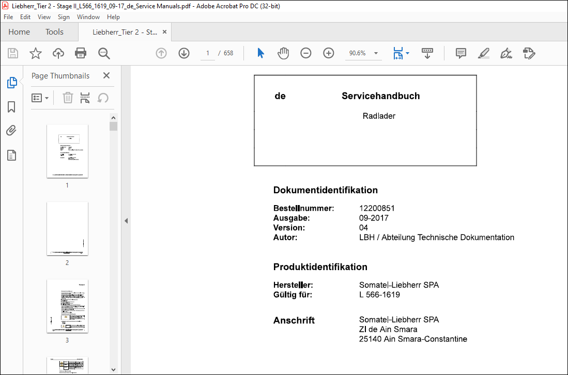Go to next page arrow
This screenshot has width=568, height=375.
(184, 53)
